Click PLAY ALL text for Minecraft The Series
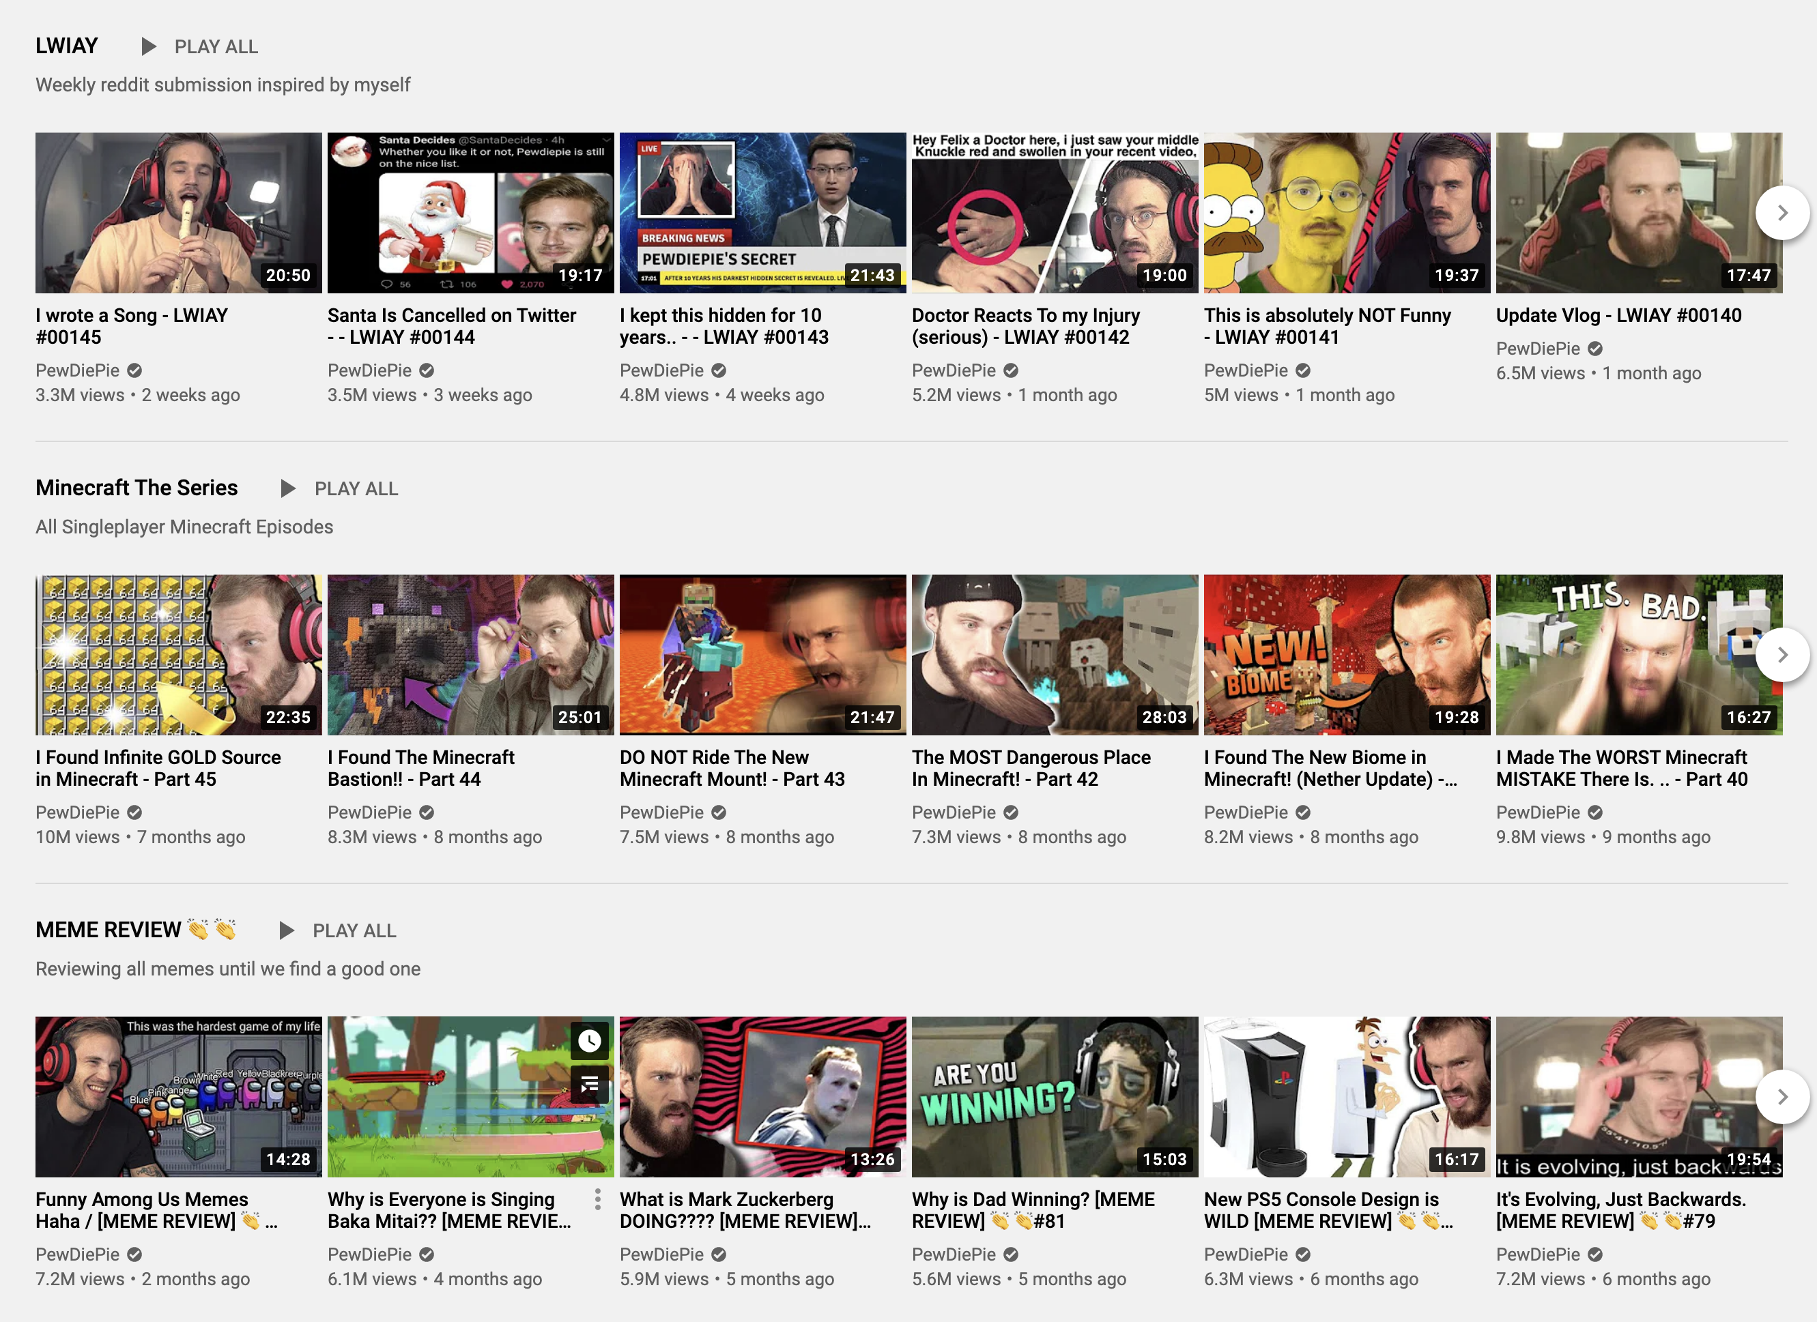Image resolution: width=1817 pixels, height=1322 pixels. point(356,489)
